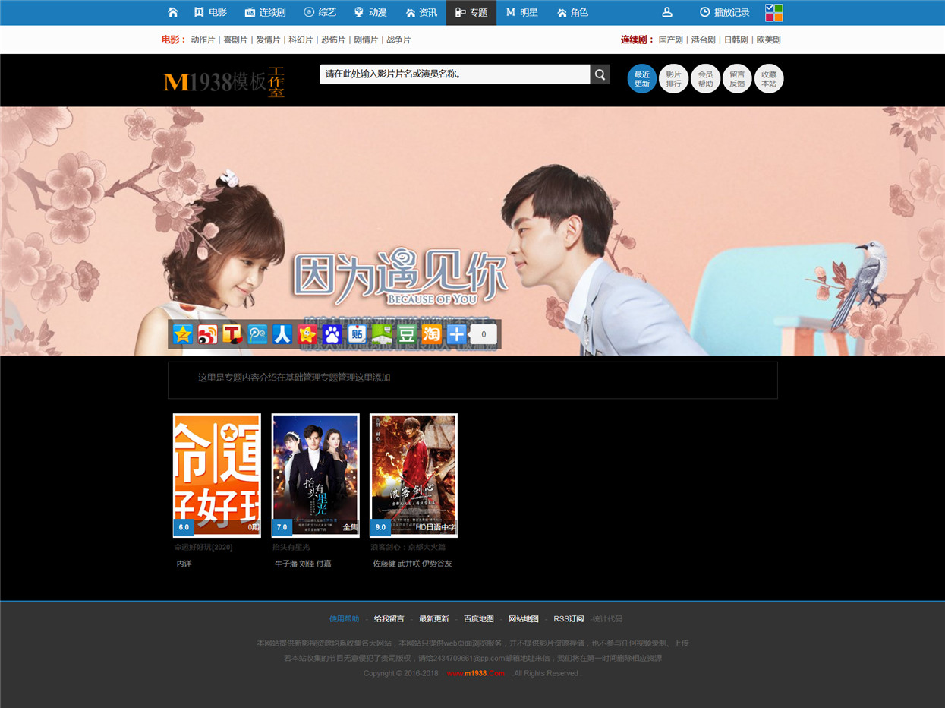
Task: Share to Qzone with the yellow star icon
Action: coord(182,334)
